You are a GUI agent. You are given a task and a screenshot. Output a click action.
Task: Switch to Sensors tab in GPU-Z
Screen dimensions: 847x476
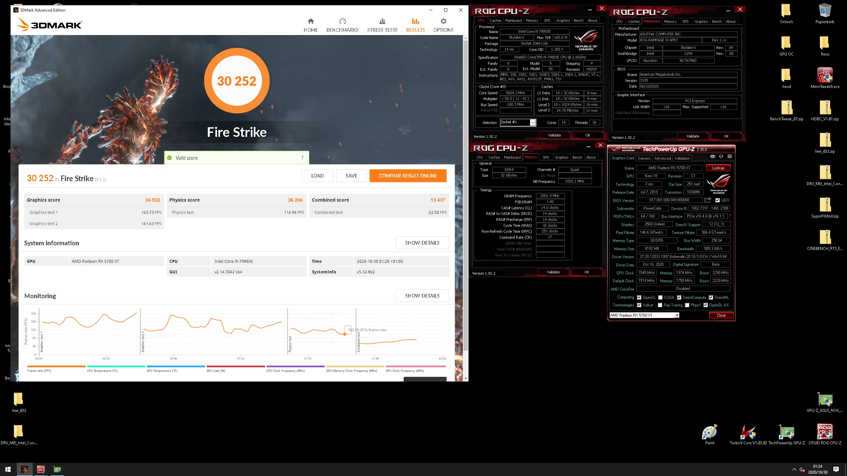tap(644, 158)
